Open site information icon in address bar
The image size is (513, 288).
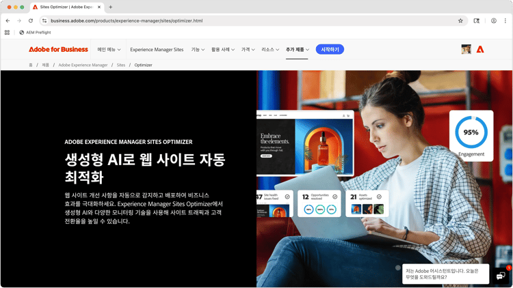pyautogui.click(x=44, y=20)
